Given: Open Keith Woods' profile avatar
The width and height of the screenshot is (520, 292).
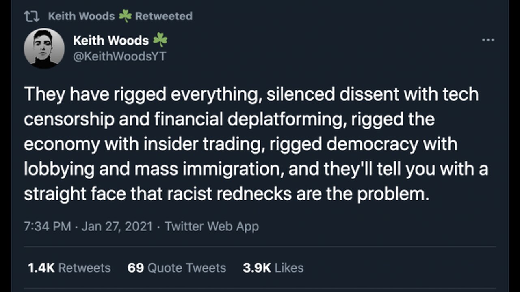Looking at the screenshot, I should pos(44,48).
